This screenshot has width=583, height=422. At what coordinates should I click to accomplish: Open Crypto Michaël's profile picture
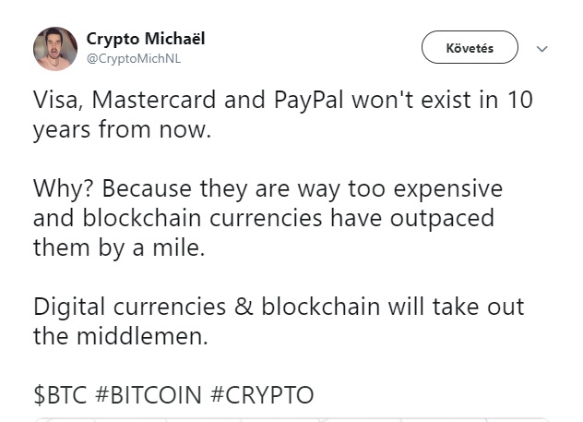pyautogui.click(x=55, y=49)
